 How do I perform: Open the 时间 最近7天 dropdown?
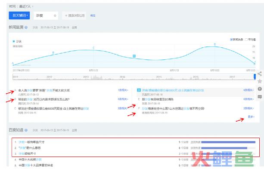(21, 6)
